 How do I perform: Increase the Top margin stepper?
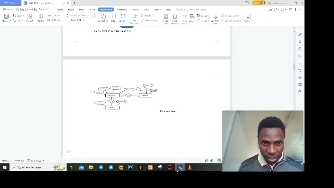pos(68,15)
